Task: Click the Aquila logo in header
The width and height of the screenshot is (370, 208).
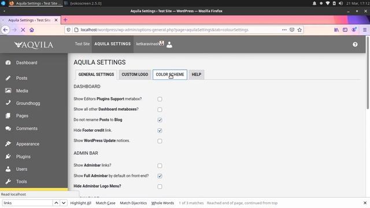Action: point(34,45)
